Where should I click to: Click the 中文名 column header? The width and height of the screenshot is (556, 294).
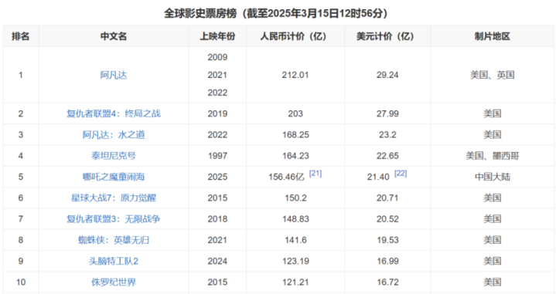click(x=114, y=36)
